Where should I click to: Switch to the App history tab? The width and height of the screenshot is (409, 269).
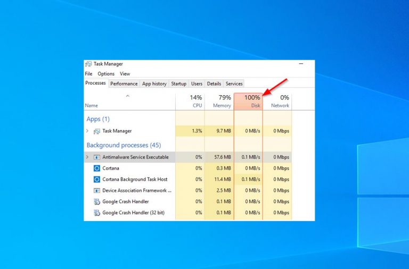click(154, 83)
